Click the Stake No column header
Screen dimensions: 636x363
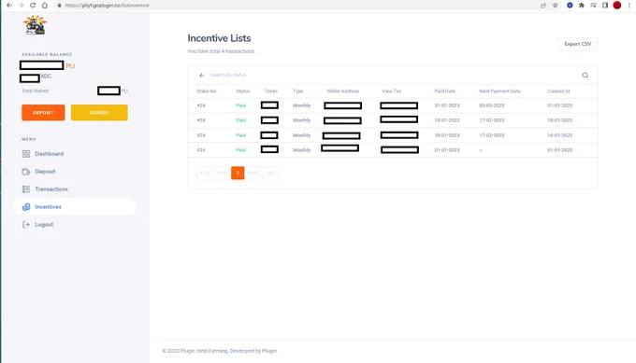click(x=207, y=91)
